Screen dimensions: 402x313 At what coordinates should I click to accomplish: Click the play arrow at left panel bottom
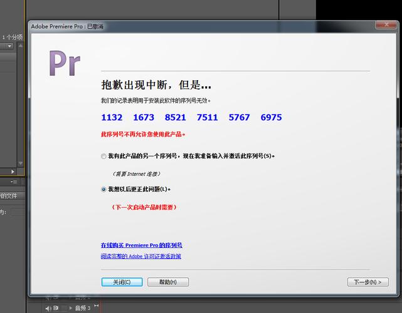click(13, 172)
